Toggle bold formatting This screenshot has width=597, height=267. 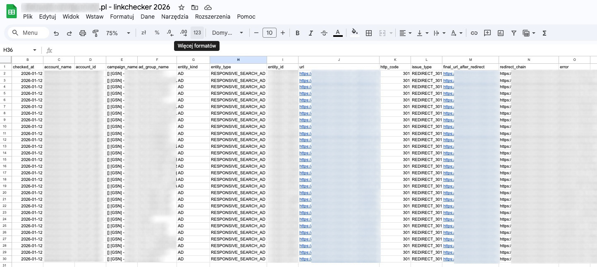pyautogui.click(x=297, y=33)
